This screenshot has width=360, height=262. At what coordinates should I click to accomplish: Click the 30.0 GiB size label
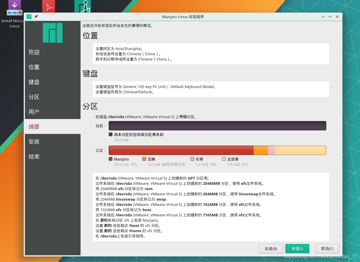point(121,140)
